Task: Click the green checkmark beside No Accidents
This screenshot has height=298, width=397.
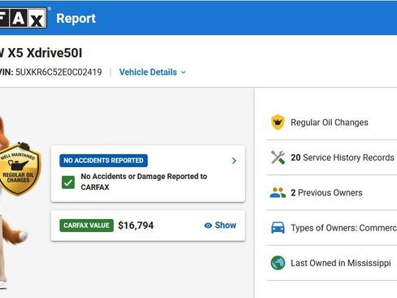Action: click(68, 182)
